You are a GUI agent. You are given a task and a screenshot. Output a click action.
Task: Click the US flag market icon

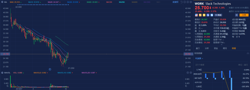tap(196, 15)
